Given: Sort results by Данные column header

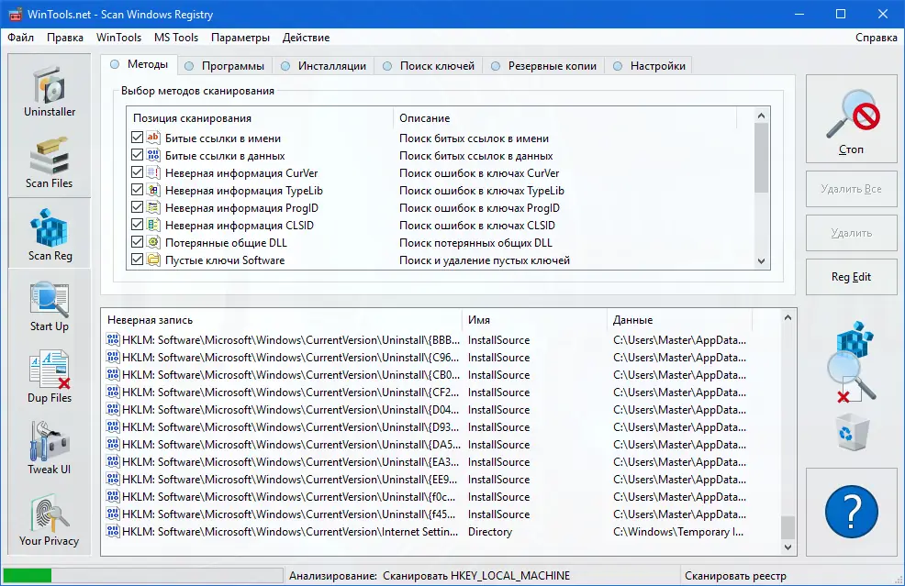Looking at the screenshot, I should click(680, 319).
